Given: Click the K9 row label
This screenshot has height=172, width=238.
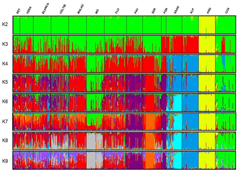Looking at the screenshot, I should pyautogui.click(x=5, y=160).
